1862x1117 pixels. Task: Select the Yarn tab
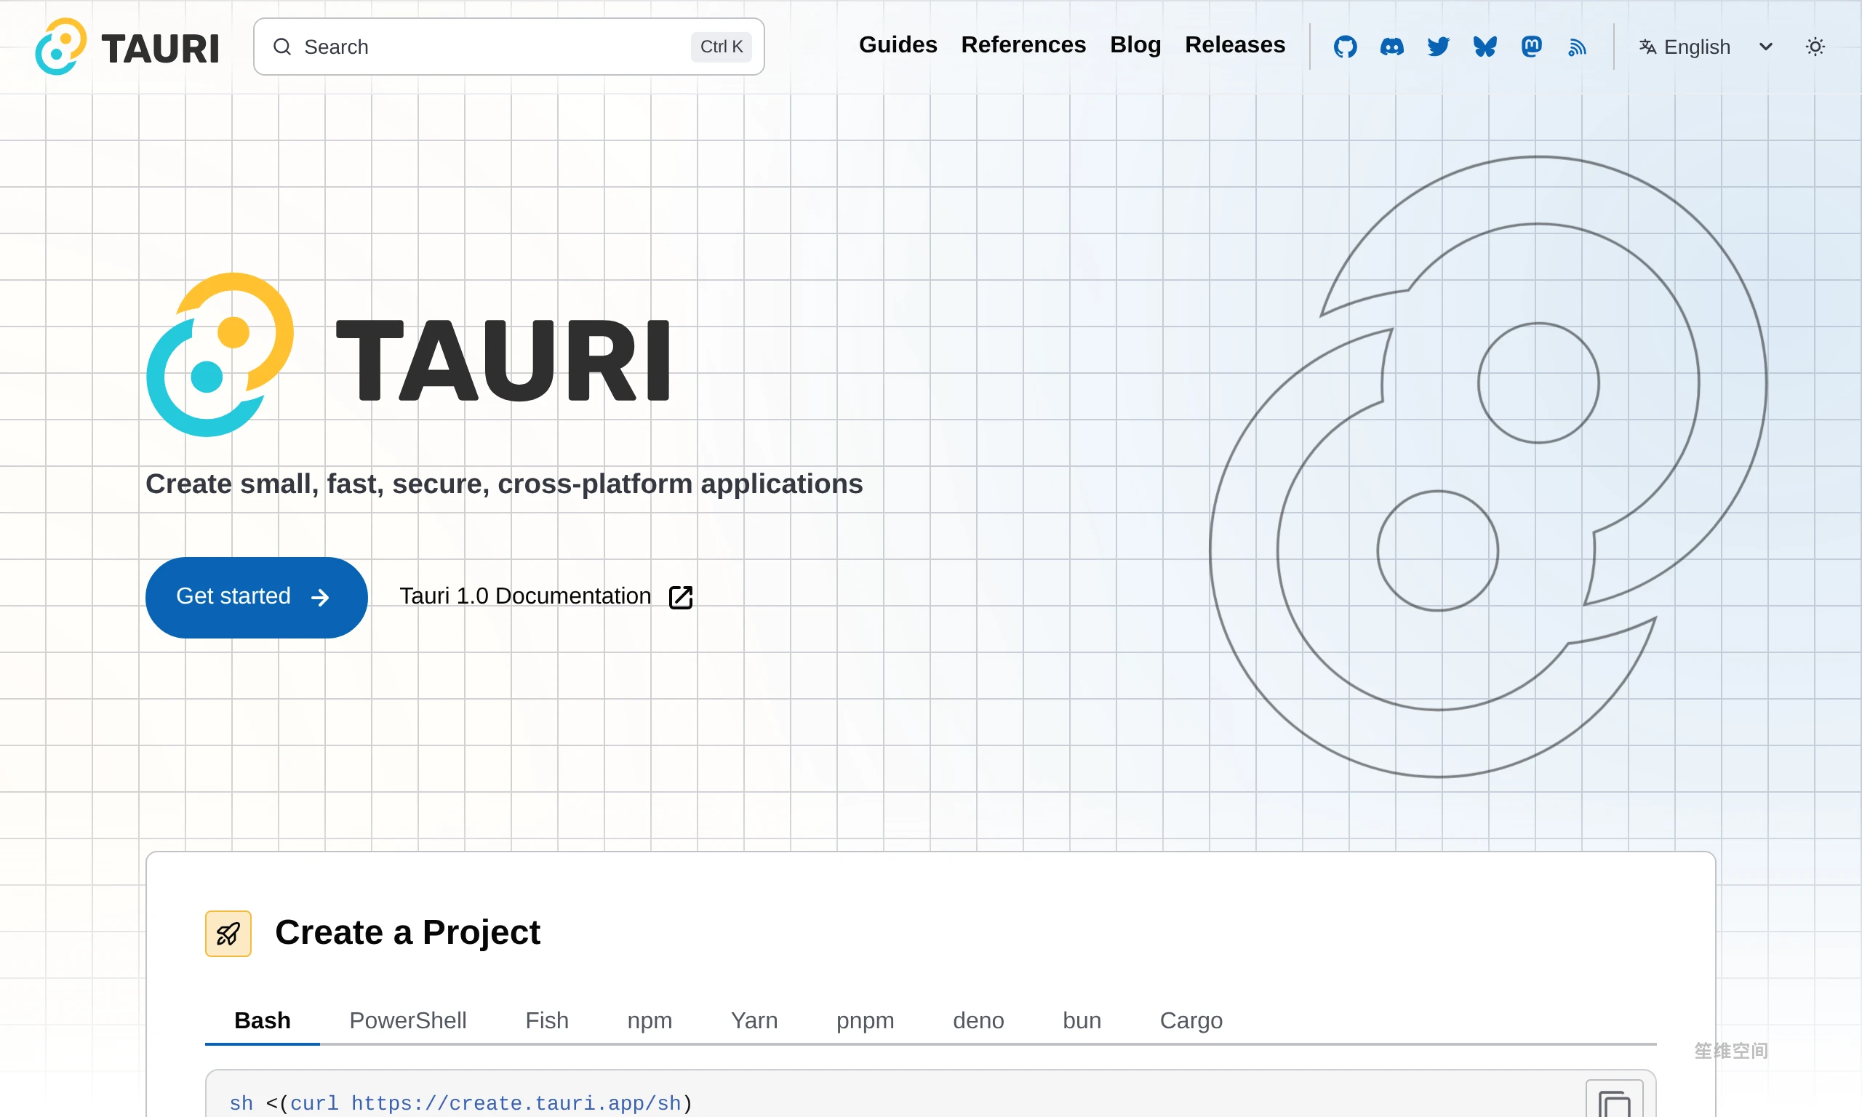[754, 1021]
